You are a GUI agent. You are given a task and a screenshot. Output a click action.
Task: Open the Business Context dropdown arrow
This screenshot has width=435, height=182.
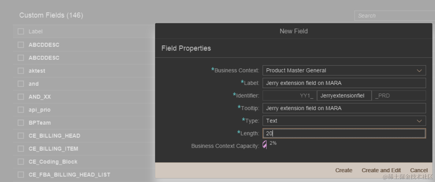tap(419, 71)
